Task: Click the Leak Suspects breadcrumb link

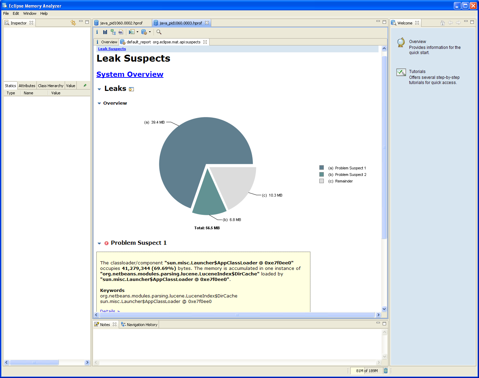Action: pyautogui.click(x=112, y=49)
